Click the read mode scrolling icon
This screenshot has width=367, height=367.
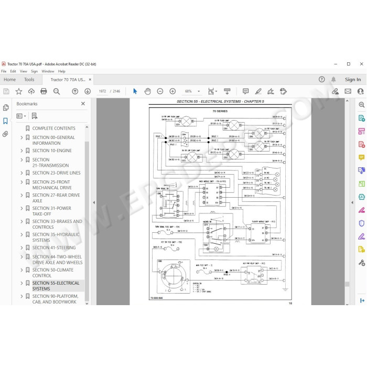click(x=227, y=91)
